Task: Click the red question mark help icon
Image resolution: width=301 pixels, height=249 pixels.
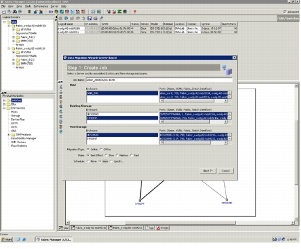Action: 135,12
